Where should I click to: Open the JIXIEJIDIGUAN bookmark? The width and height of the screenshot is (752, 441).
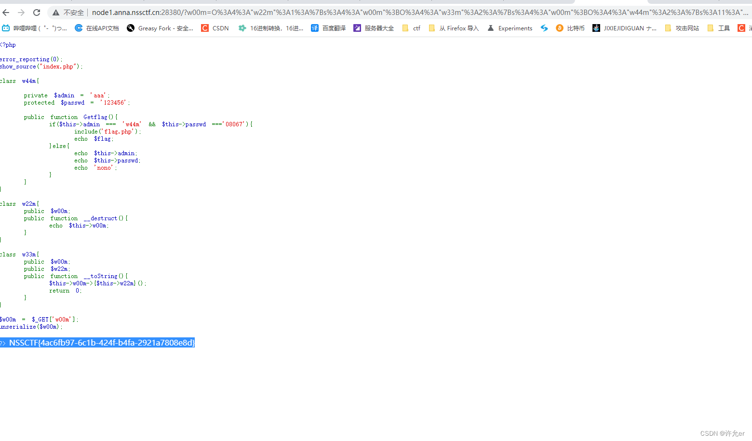(x=624, y=28)
